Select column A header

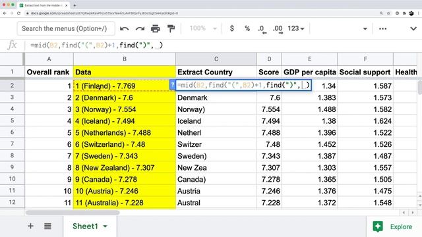point(49,59)
